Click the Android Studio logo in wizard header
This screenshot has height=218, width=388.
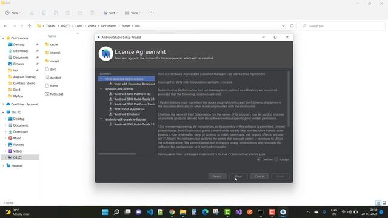click(106, 54)
